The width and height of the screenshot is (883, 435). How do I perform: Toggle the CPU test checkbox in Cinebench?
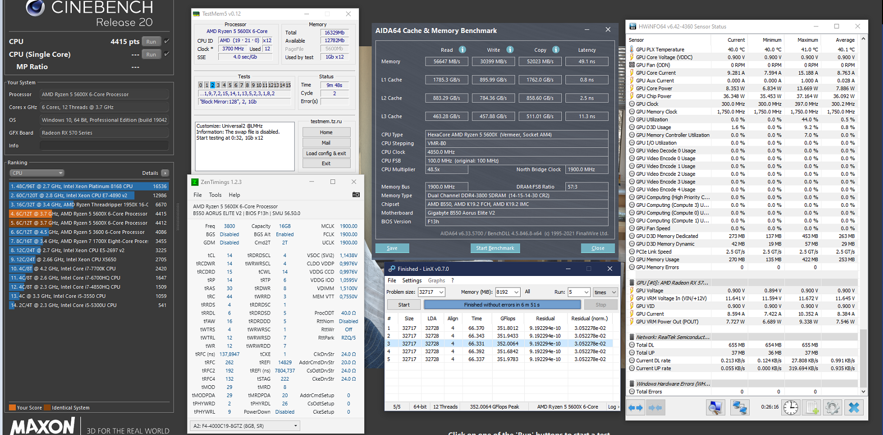[166, 41]
